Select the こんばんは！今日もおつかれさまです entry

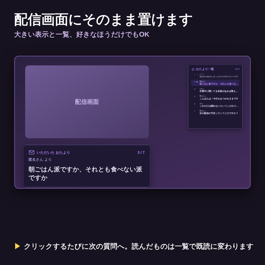(x=219, y=99)
